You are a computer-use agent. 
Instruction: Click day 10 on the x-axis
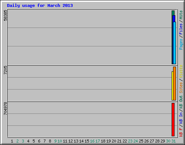(x=60, y=141)
